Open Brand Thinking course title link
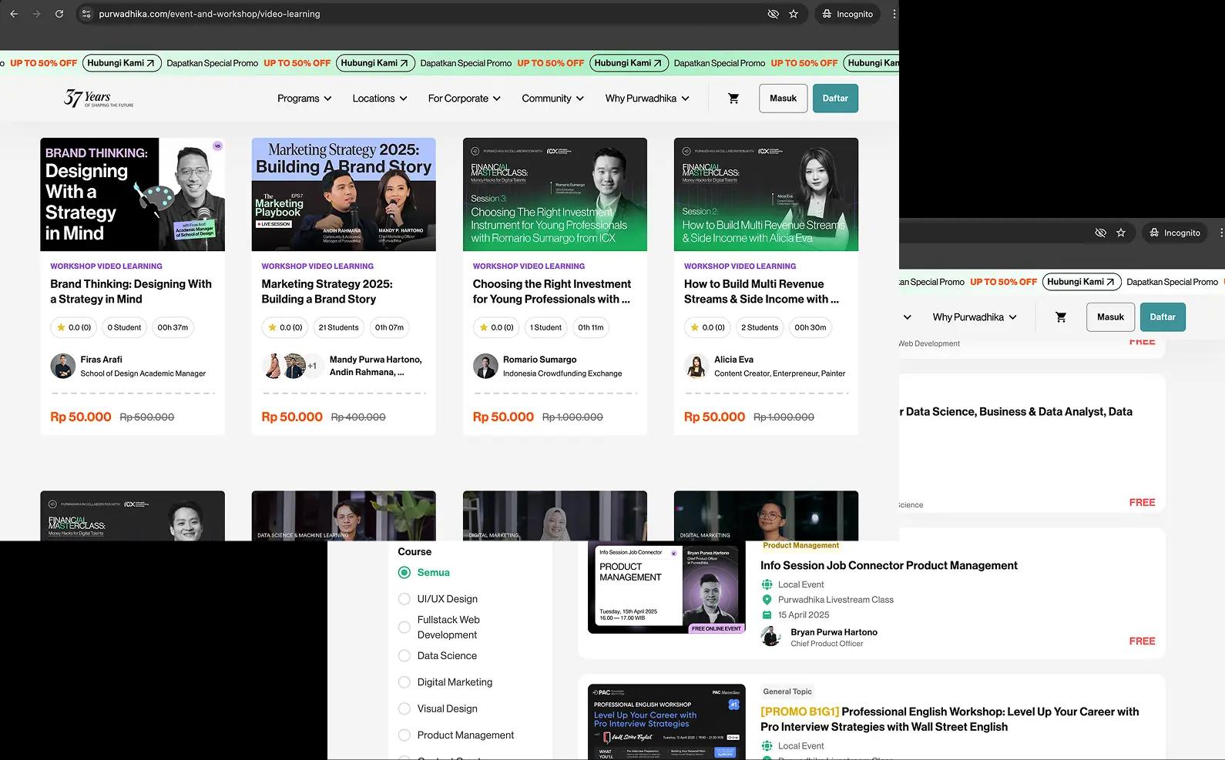The image size is (1225, 760). (x=131, y=291)
